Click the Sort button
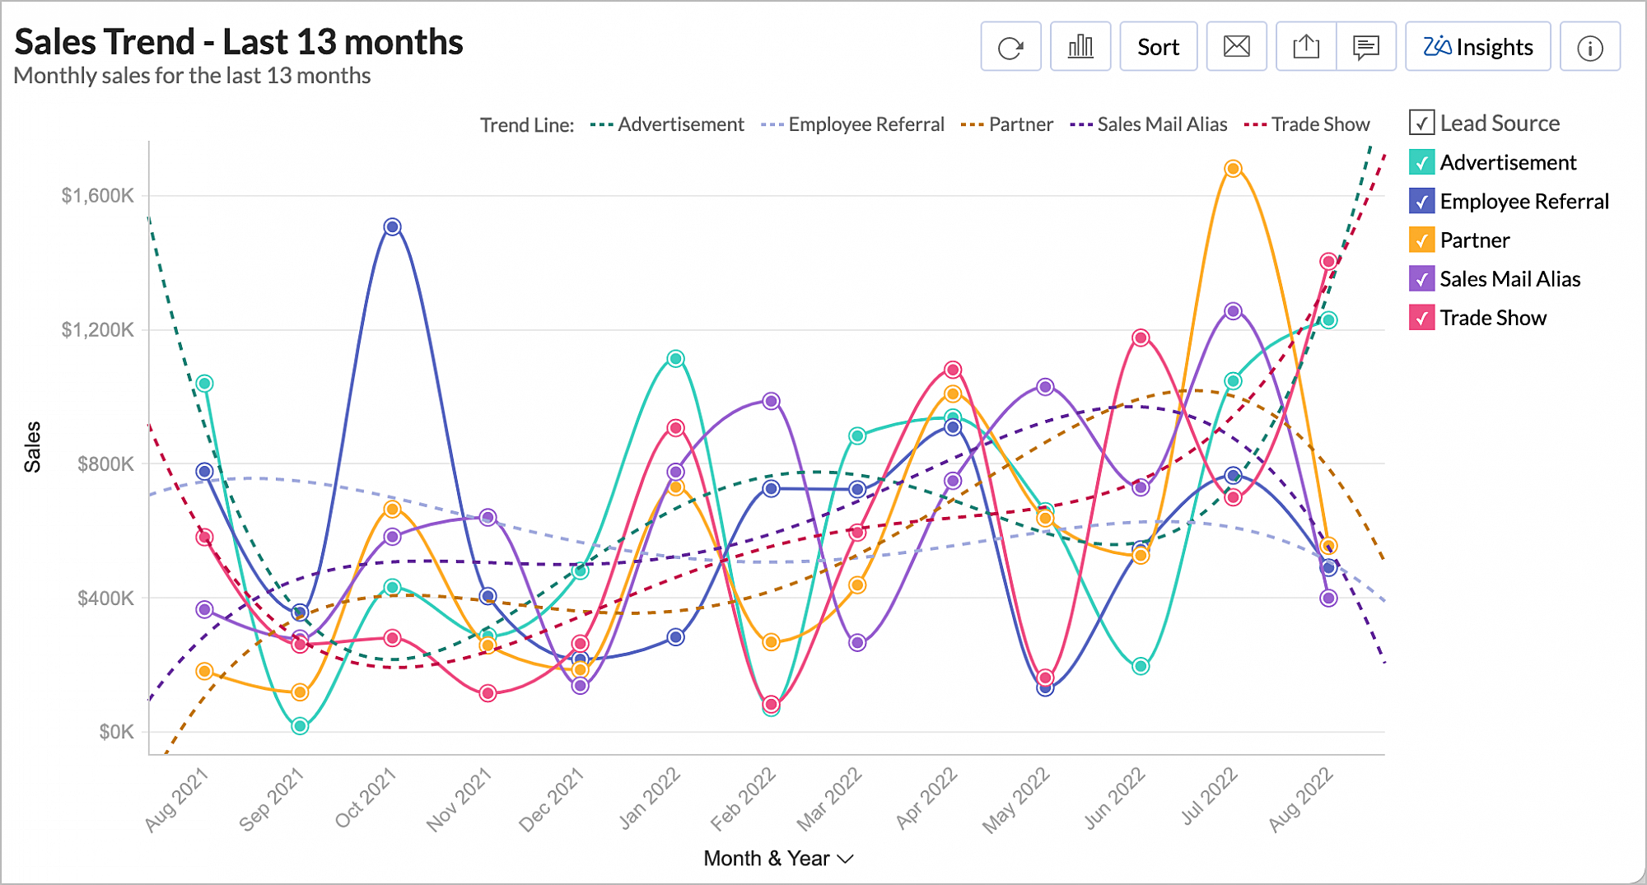 click(1158, 47)
